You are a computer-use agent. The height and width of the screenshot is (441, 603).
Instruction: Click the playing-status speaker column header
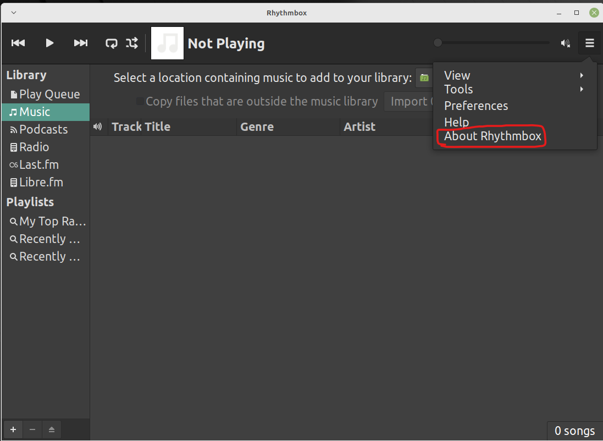[x=98, y=126]
